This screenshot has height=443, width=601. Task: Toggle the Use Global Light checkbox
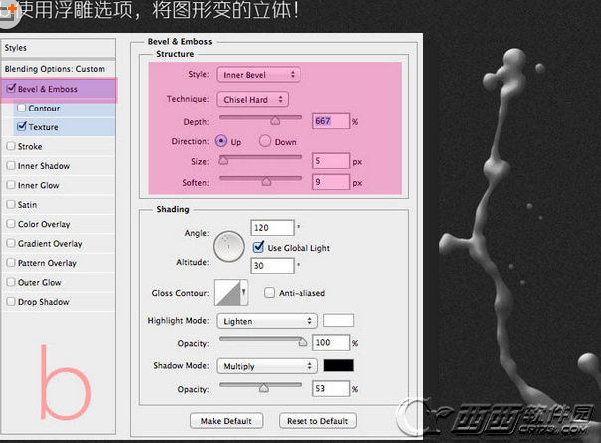coord(258,247)
